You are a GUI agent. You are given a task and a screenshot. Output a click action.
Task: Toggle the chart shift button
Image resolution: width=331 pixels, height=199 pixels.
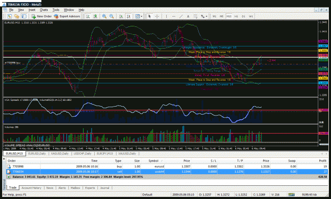128,16
